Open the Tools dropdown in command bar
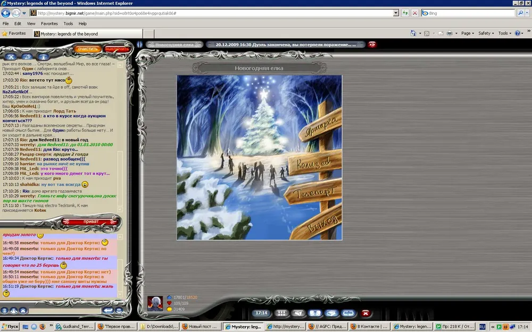The height and width of the screenshot is (332, 532). [x=504, y=33]
